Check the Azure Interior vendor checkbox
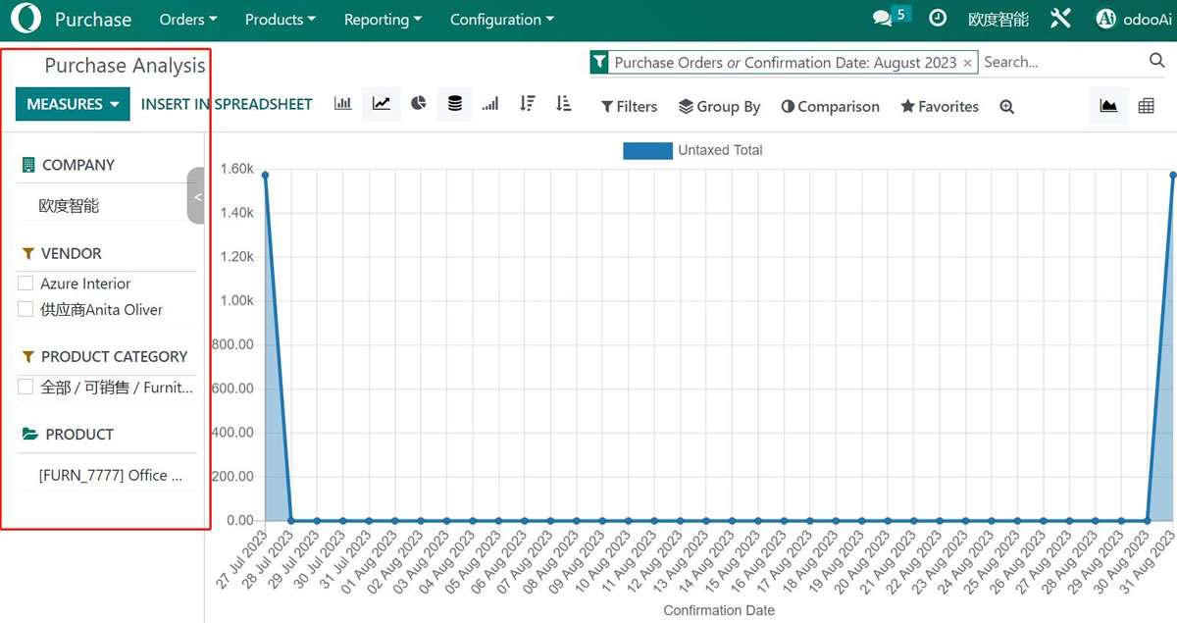The height and width of the screenshot is (623, 1177). 26,284
